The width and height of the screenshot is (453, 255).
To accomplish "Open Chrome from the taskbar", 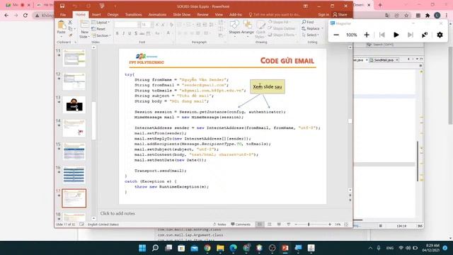I will pyautogui.click(x=207, y=248).
